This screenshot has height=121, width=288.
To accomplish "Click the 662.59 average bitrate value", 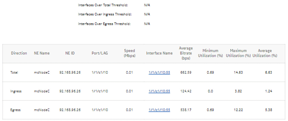I will click(x=186, y=73).
